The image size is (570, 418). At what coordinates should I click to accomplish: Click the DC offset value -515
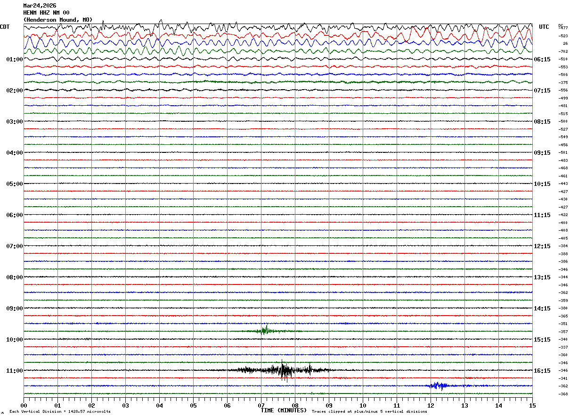click(x=563, y=114)
